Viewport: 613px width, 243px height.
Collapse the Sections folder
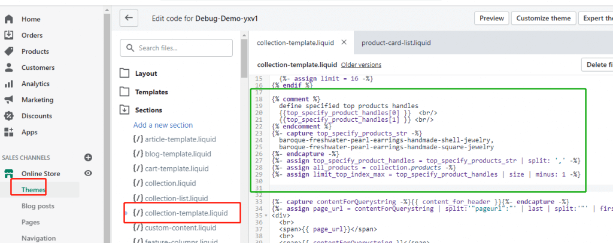tap(125, 110)
